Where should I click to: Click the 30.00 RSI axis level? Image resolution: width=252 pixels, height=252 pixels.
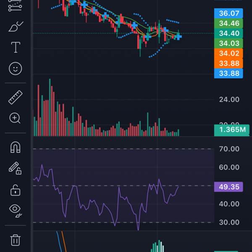229,222
